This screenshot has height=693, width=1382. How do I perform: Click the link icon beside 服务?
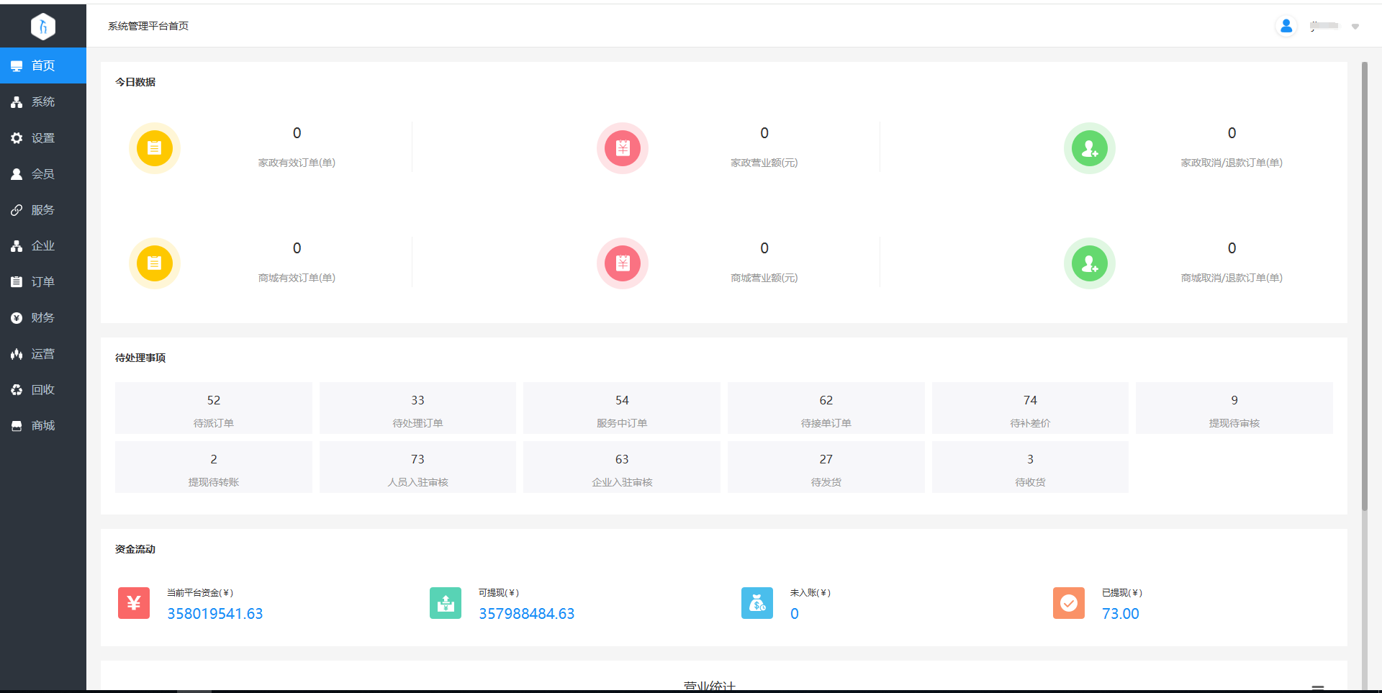tap(17, 209)
